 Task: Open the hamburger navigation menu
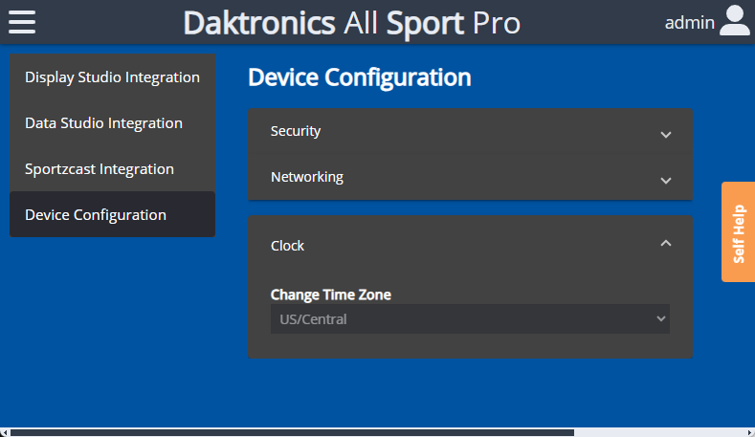22,21
